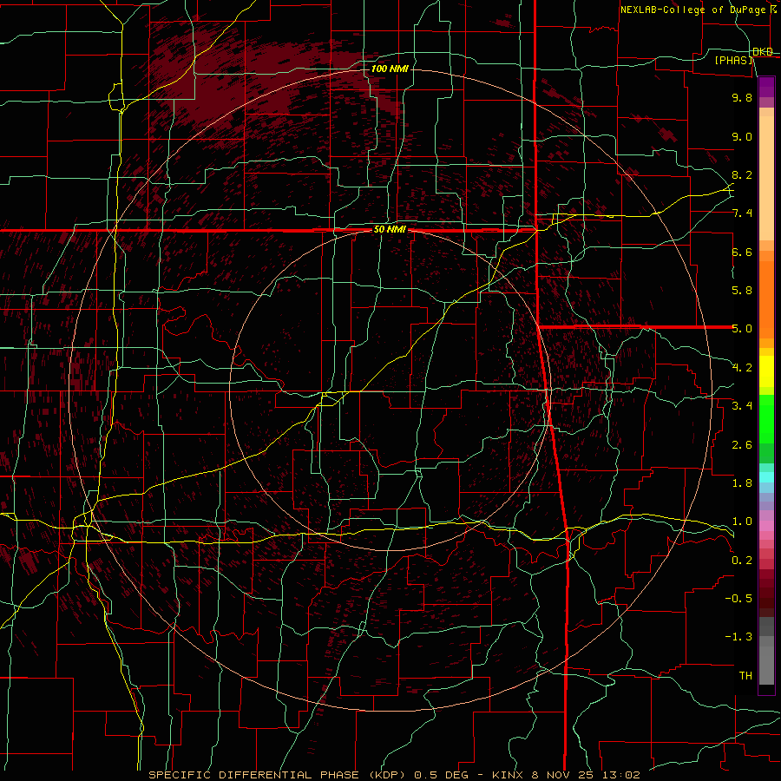Screen dimensions: 781x781
Task: Click the 0.2 color scale value
Action: pyautogui.click(x=742, y=561)
